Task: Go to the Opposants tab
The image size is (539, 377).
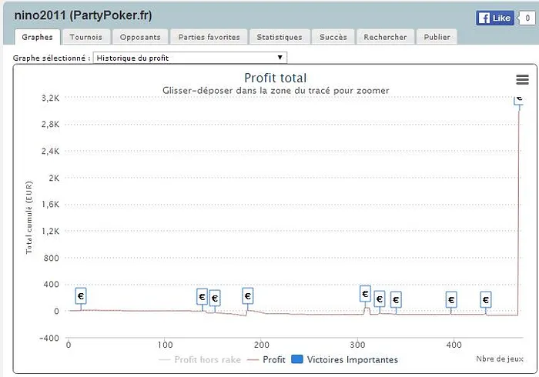Action: click(140, 37)
